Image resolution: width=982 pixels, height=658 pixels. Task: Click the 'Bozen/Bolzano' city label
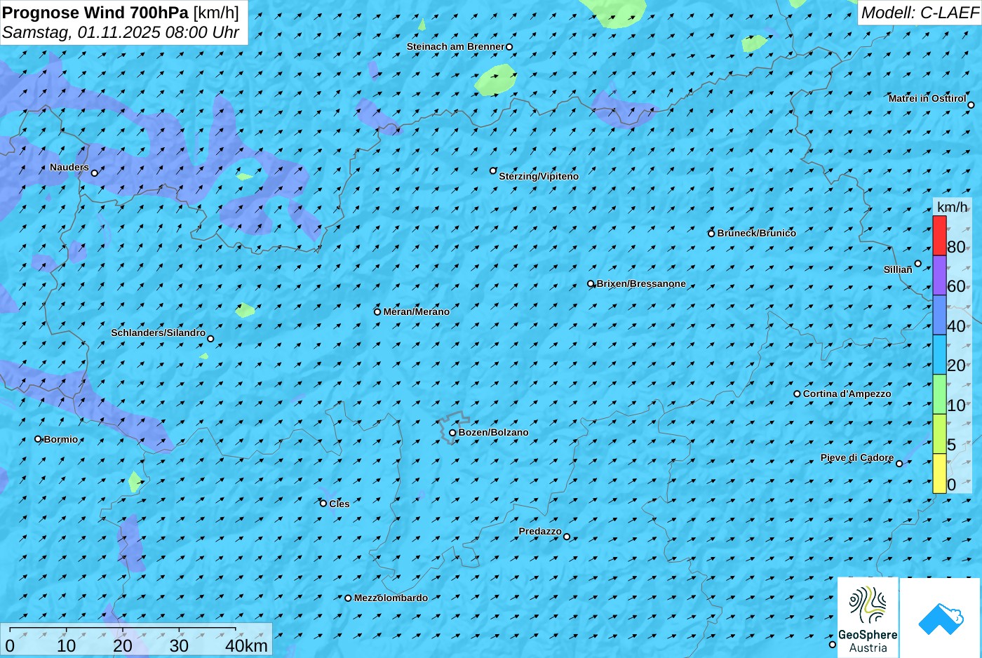tap(494, 433)
